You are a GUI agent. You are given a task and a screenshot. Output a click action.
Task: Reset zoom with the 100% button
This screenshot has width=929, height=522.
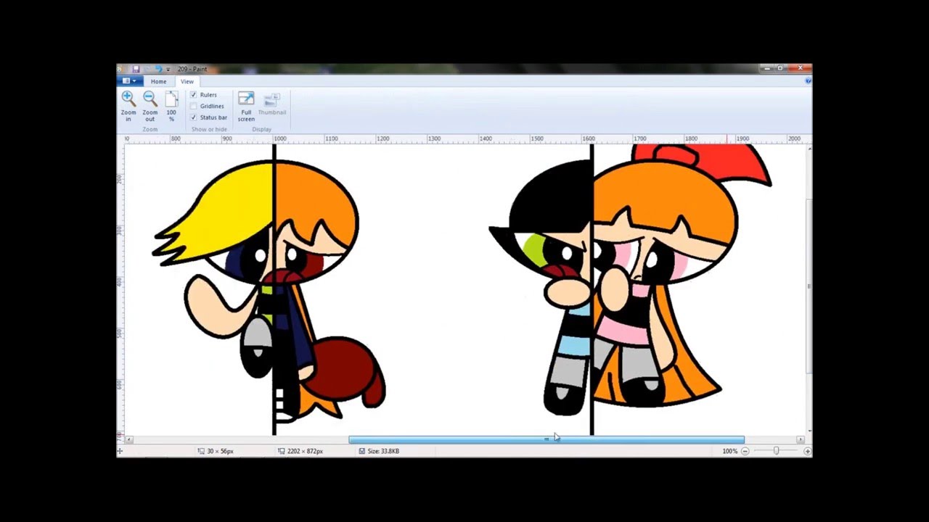coord(171,105)
